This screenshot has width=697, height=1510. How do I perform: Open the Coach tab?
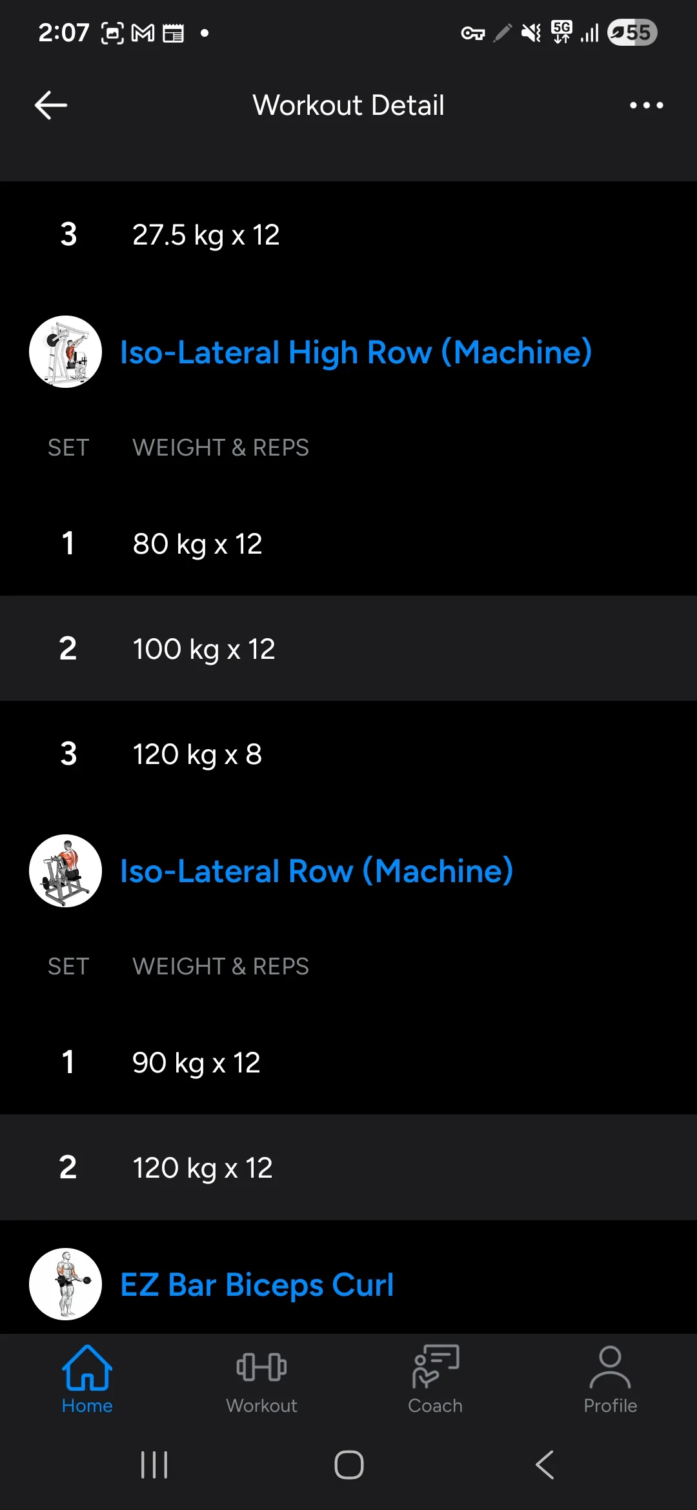point(436,1379)
